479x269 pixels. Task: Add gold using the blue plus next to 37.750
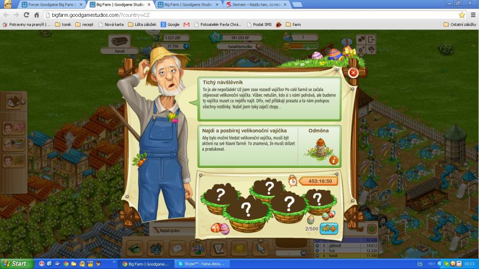pos(186,46)
